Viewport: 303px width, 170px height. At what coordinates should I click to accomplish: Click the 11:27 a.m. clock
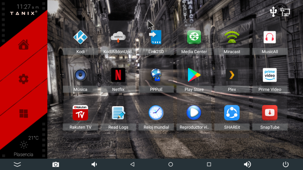(x=28, y=7)
